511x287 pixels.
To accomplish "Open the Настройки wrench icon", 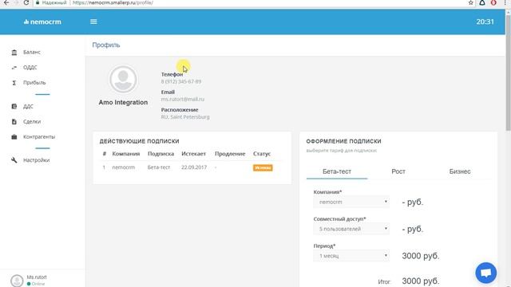I will tap(14, 160).
